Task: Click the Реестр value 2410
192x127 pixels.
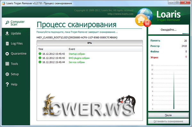Action: coord(184,46)
